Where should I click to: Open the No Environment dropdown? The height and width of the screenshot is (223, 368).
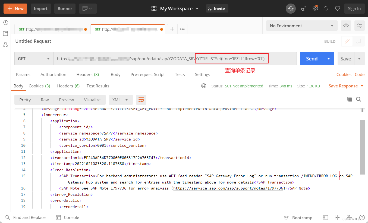302,26
